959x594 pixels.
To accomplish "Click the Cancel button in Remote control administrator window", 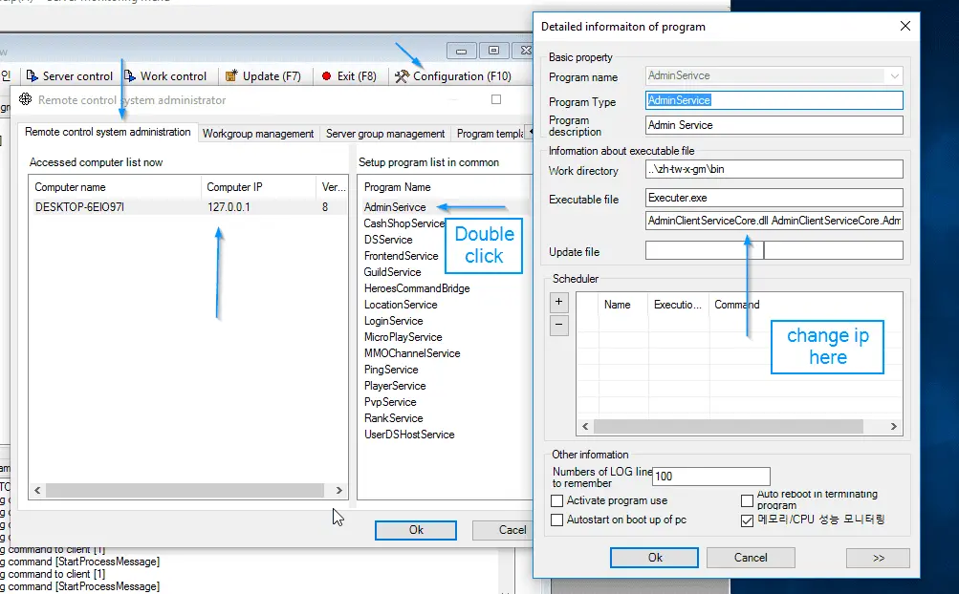I will pyautogui.click(x=503, y=530).
